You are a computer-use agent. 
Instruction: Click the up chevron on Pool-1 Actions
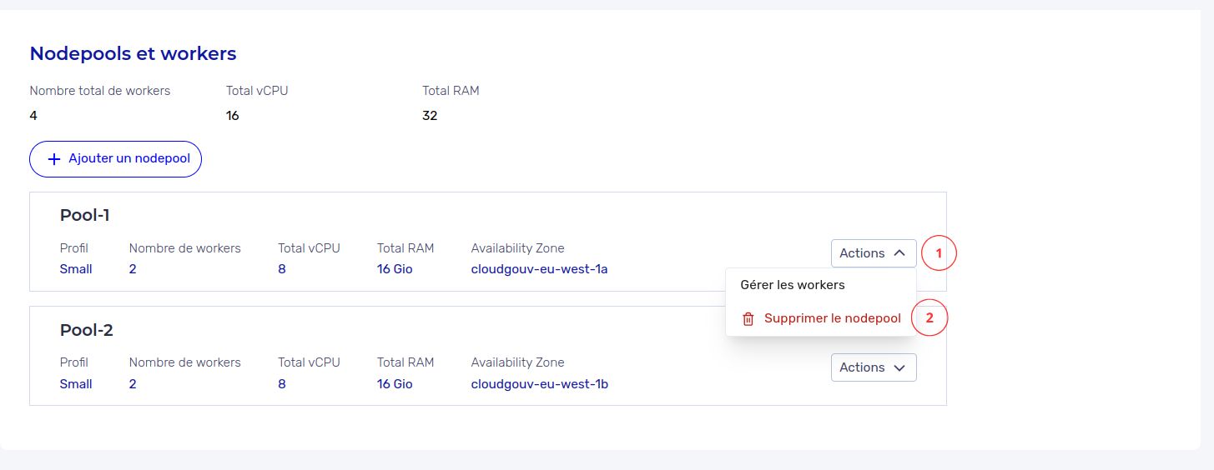[899, 252]
